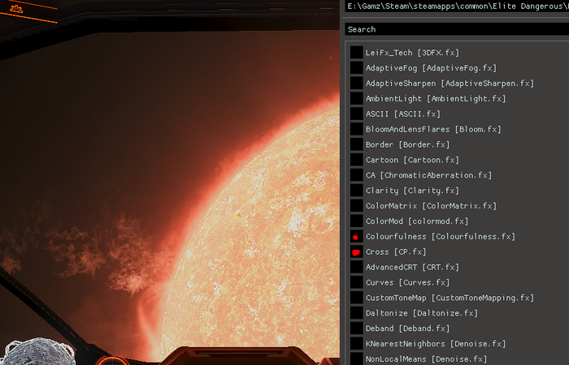Screen dimensions: 569x365
Task: Click the preset file path field
Action: click(455, 6)
